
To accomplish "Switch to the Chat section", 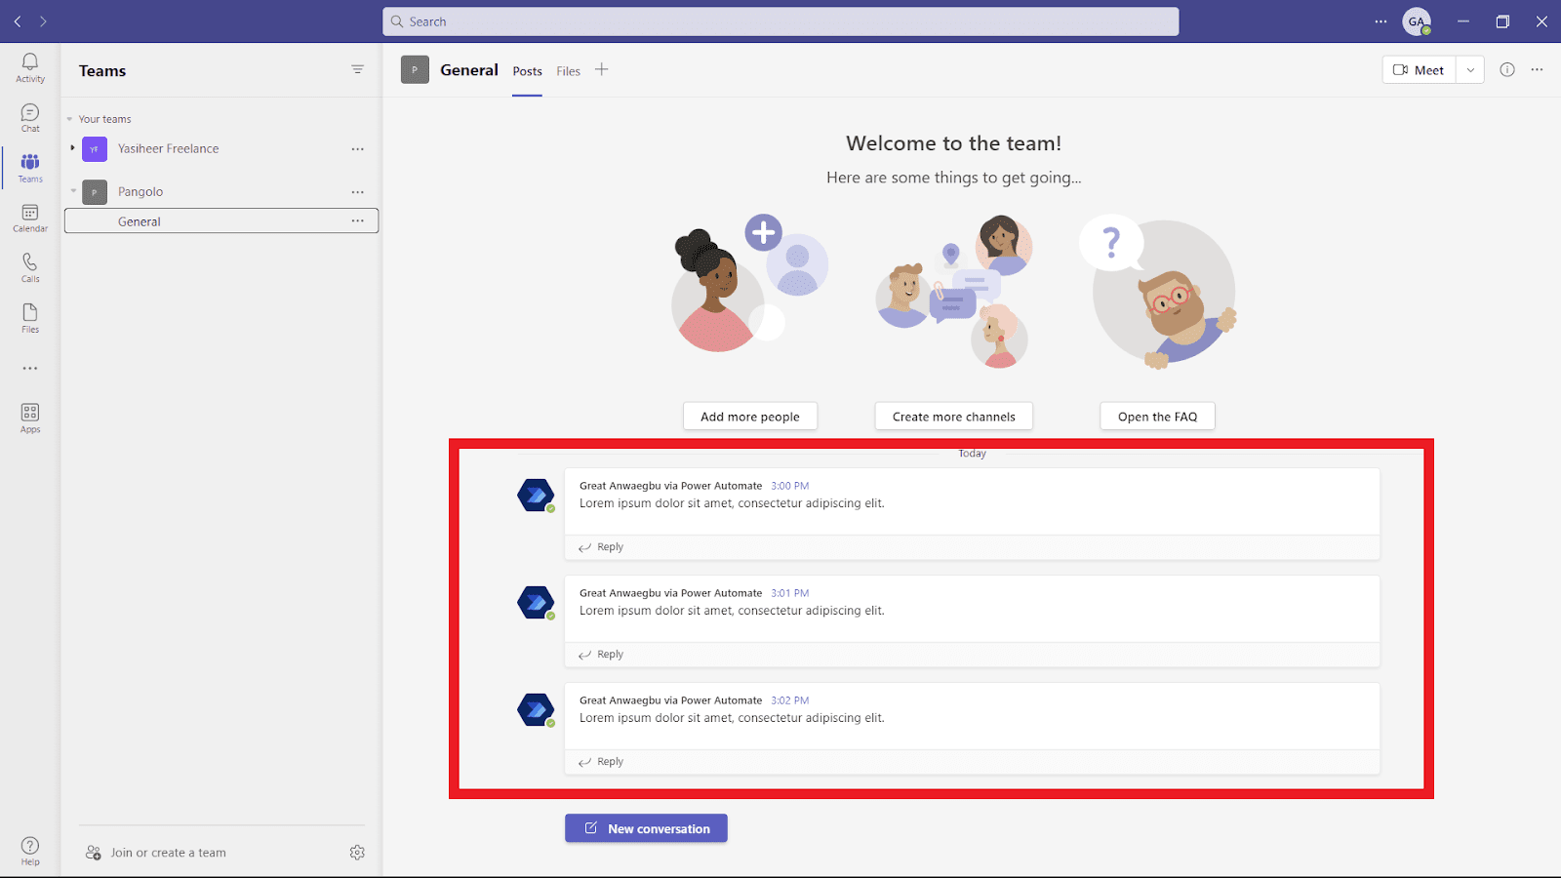I will coord(29,117).
